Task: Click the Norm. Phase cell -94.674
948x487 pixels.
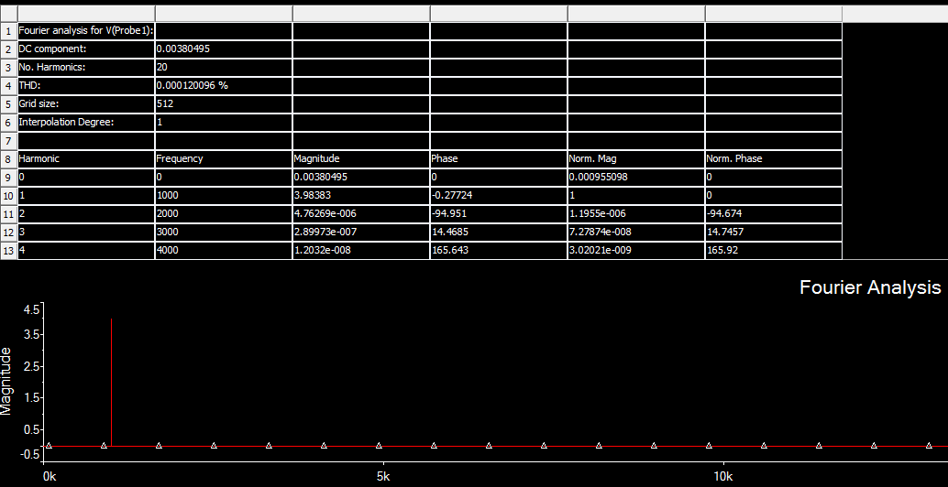Action: tap(773, 213)
